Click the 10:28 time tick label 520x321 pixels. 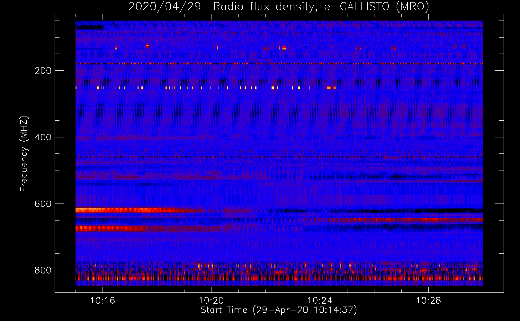428,301
